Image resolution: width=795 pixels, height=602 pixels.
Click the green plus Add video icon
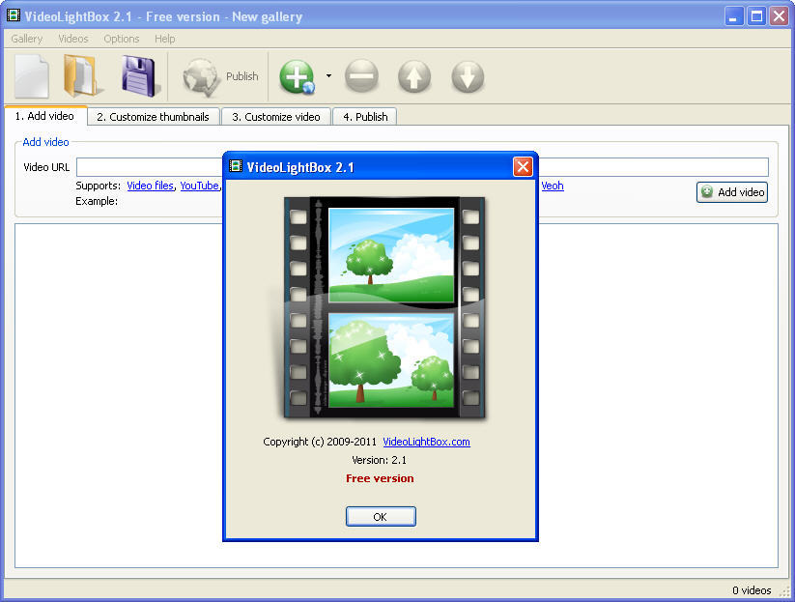pos(298,76)
